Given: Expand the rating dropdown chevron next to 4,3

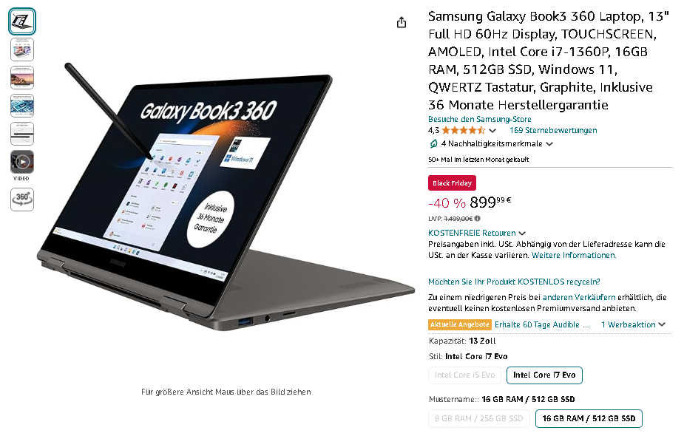Looking at the screenshot, I should (492, 130).
